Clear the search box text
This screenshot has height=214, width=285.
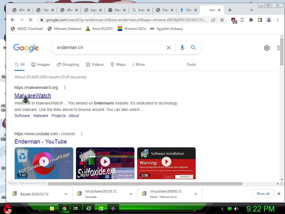click(168, 48)
